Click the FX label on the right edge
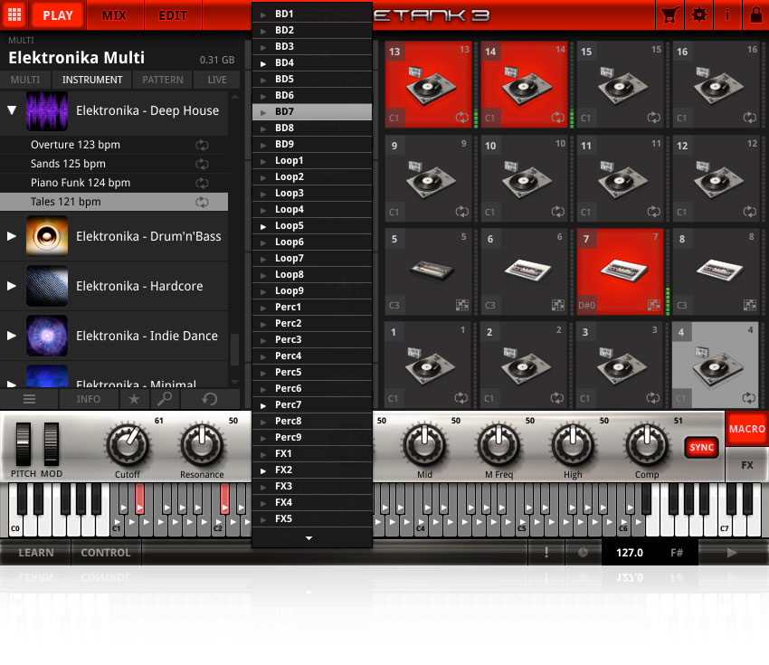 747,464
